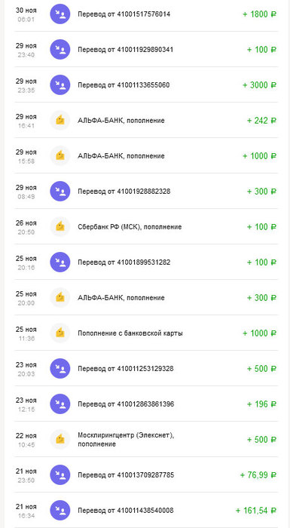Click the wallet icon for Сбербанк РФ (МСК) top-up

[60, 227]
